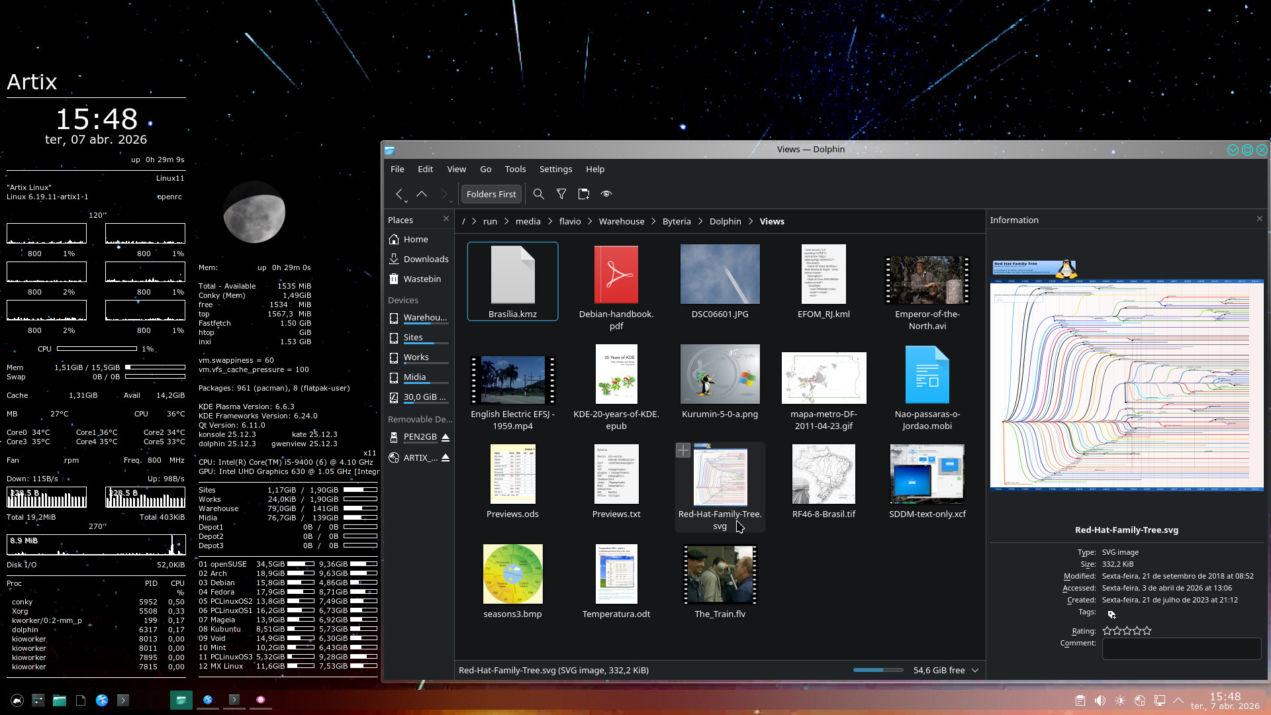This screenshot has height=715, width=1271.
Task: Open the filter bar with the funnel icon
Action: pos(561,194)
